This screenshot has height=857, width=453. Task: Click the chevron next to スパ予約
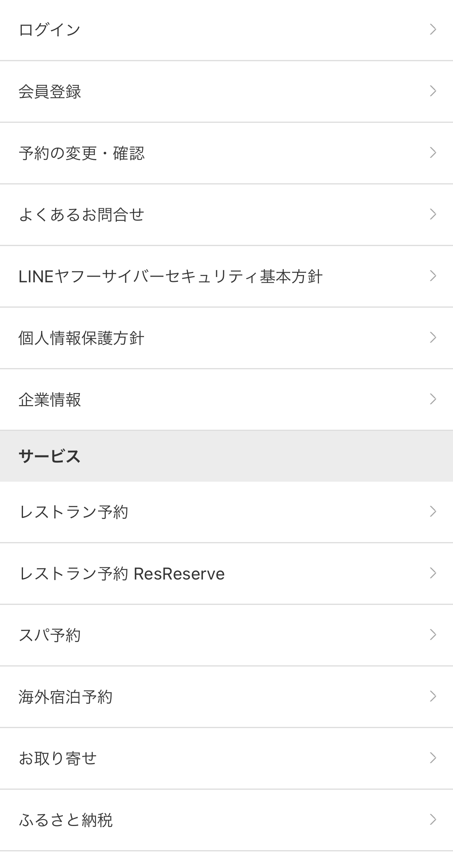coord(433,635)
